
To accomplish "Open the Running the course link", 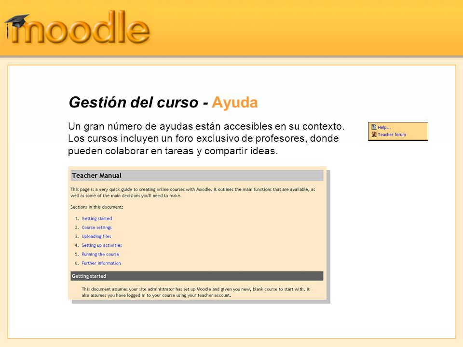I will click(x=100, y=254).
